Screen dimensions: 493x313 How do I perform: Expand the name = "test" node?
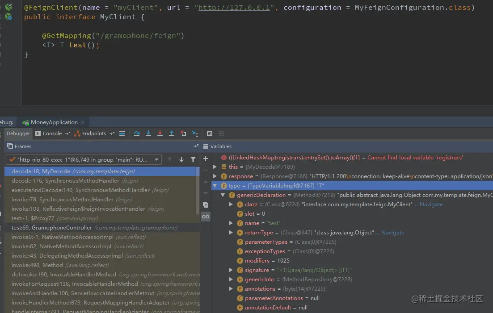tap(231, 223)
